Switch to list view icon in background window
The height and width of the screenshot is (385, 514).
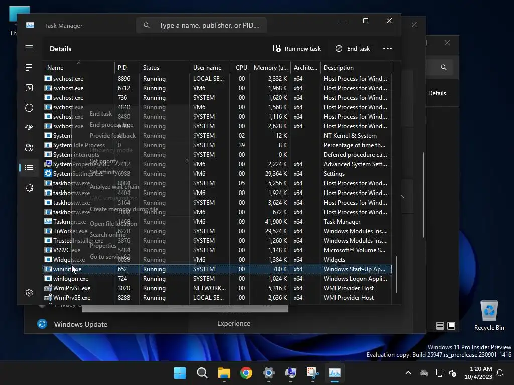coord(440,326)
